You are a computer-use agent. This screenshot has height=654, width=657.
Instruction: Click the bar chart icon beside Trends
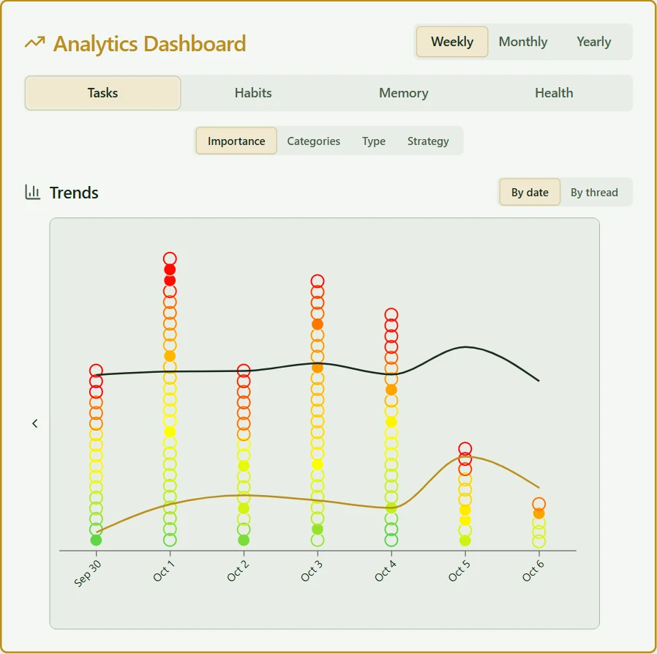click(x=33, y=192)
